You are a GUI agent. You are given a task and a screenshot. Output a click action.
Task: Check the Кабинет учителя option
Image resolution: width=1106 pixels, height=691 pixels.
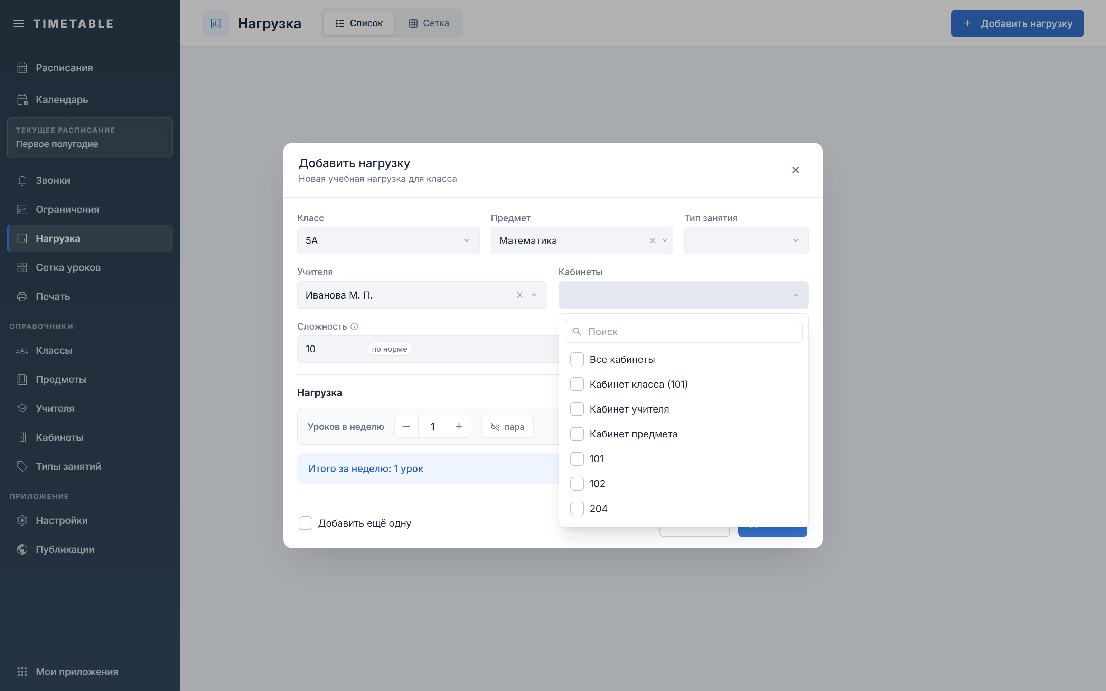click(577, 409)
